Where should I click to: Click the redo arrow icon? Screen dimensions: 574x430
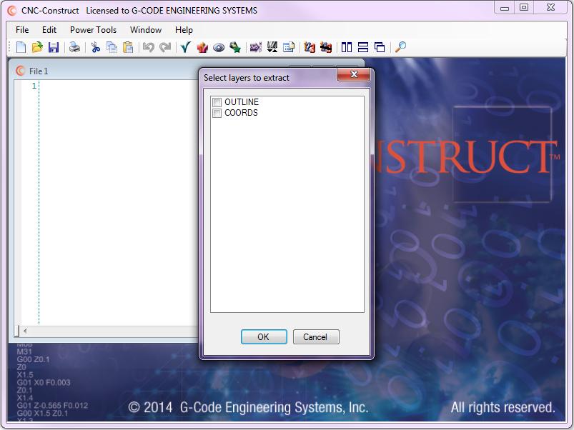(x=165, y=47)
